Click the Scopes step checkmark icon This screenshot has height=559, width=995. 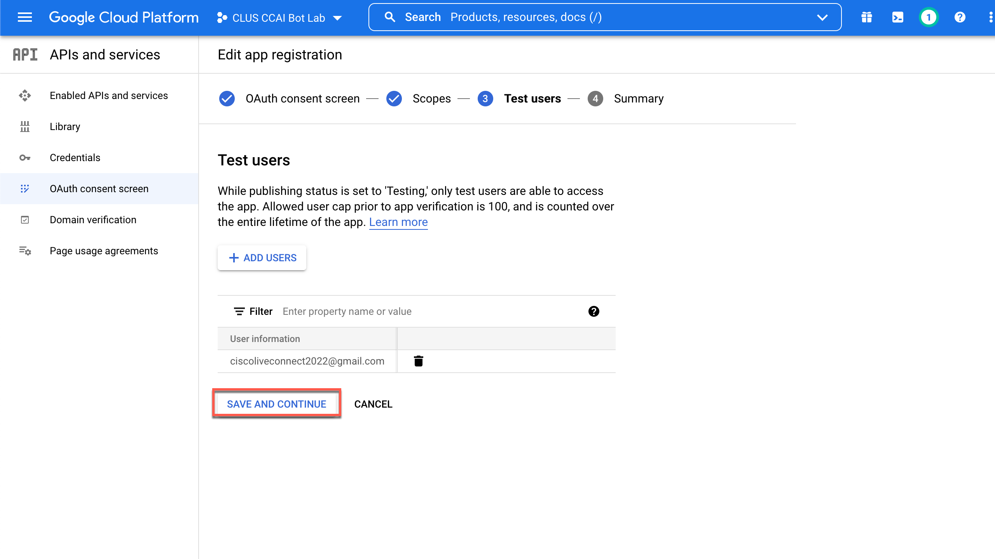click(x=394, y=99)
